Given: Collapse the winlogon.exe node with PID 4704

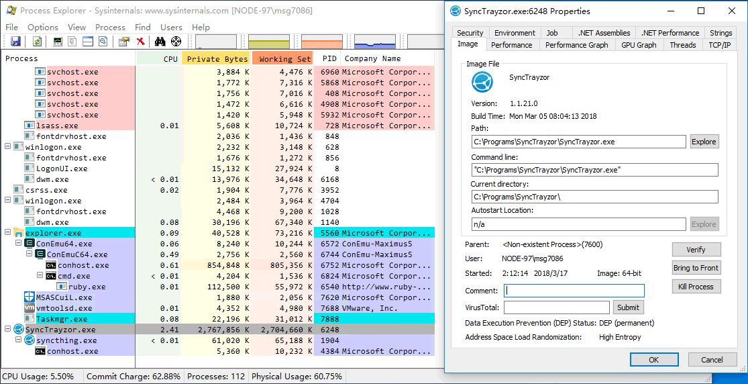Looking at the screenshot, I should 7,201.
